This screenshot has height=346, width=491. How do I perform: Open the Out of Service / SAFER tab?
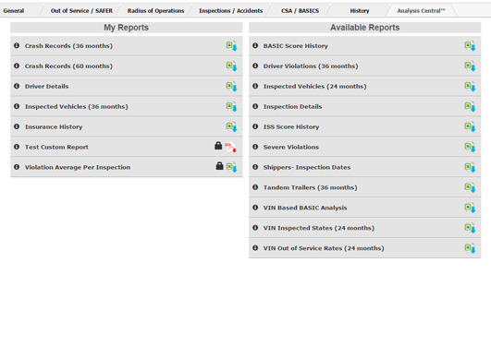tap(81, 11)
